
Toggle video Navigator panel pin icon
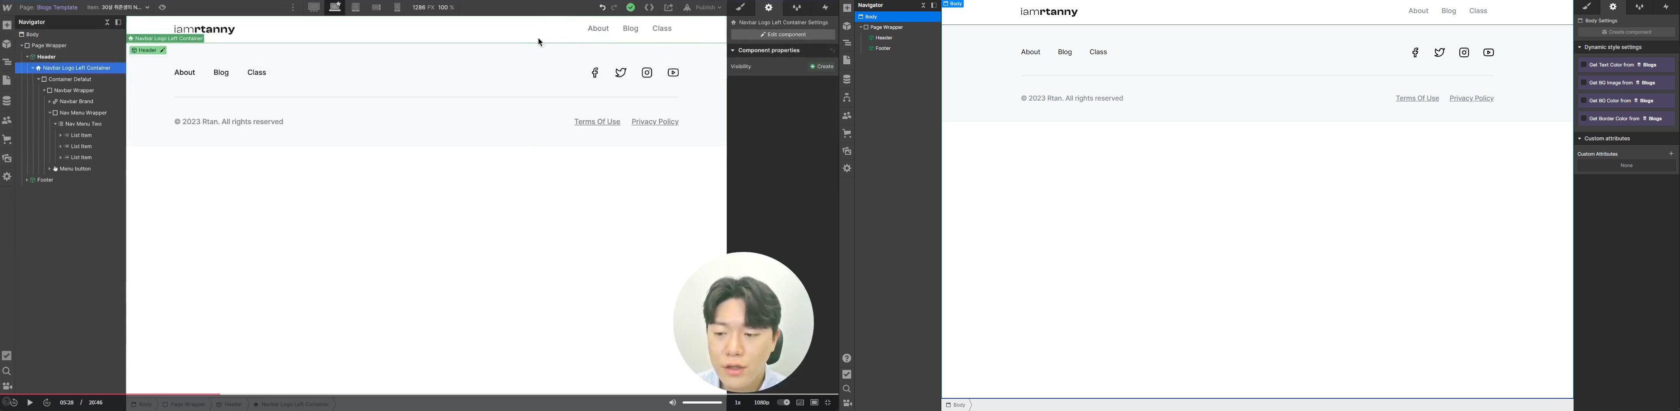coord(119,22)
